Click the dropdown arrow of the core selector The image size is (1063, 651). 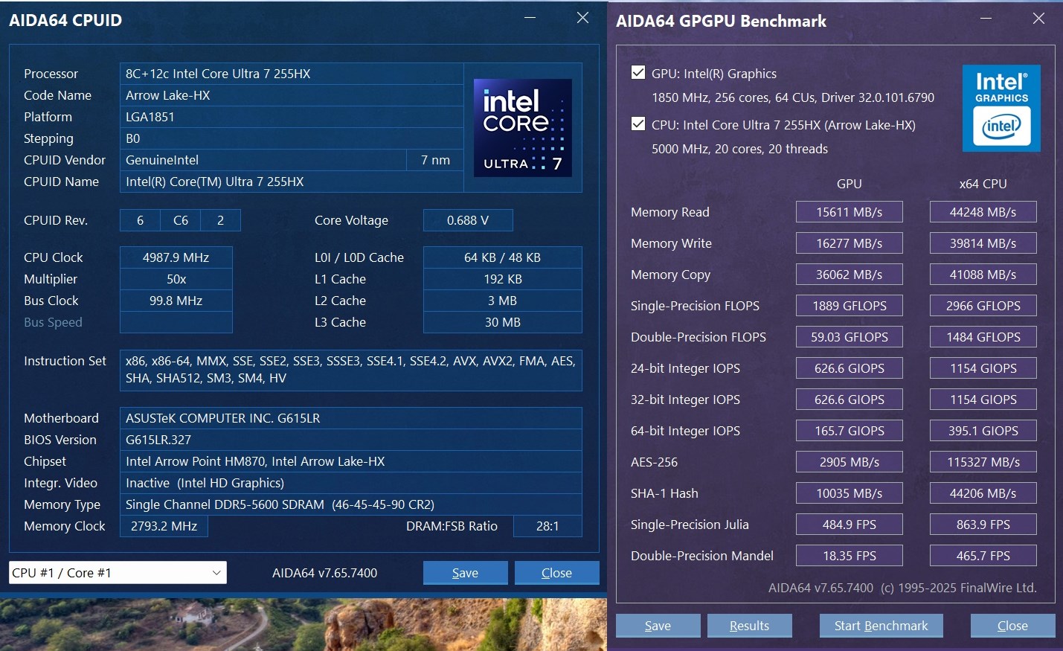point(216,573)
